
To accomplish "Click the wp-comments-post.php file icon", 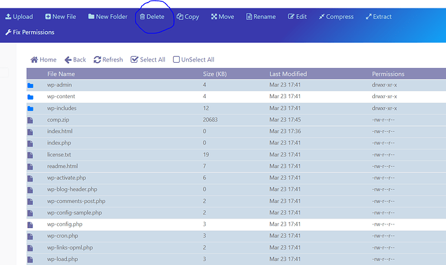I will [x=30, y=202].
